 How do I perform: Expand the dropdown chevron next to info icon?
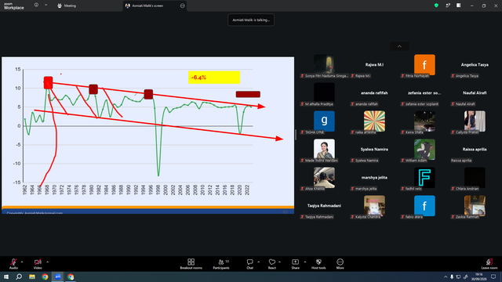(45, 5)
